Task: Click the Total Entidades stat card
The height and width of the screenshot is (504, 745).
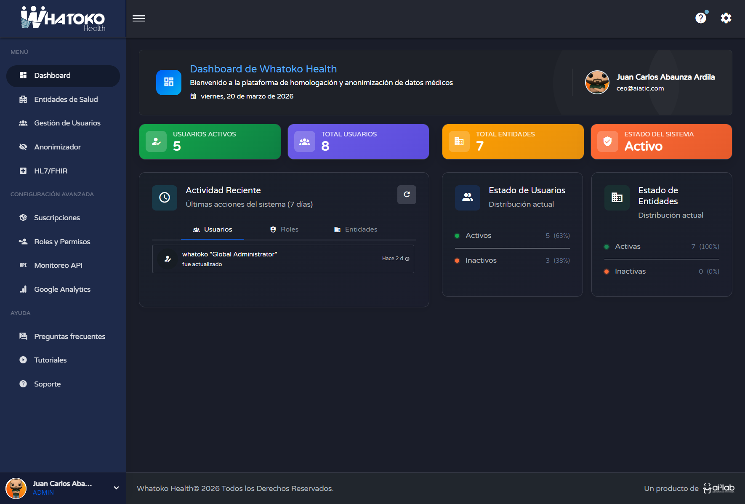Action: coord(513,141)
